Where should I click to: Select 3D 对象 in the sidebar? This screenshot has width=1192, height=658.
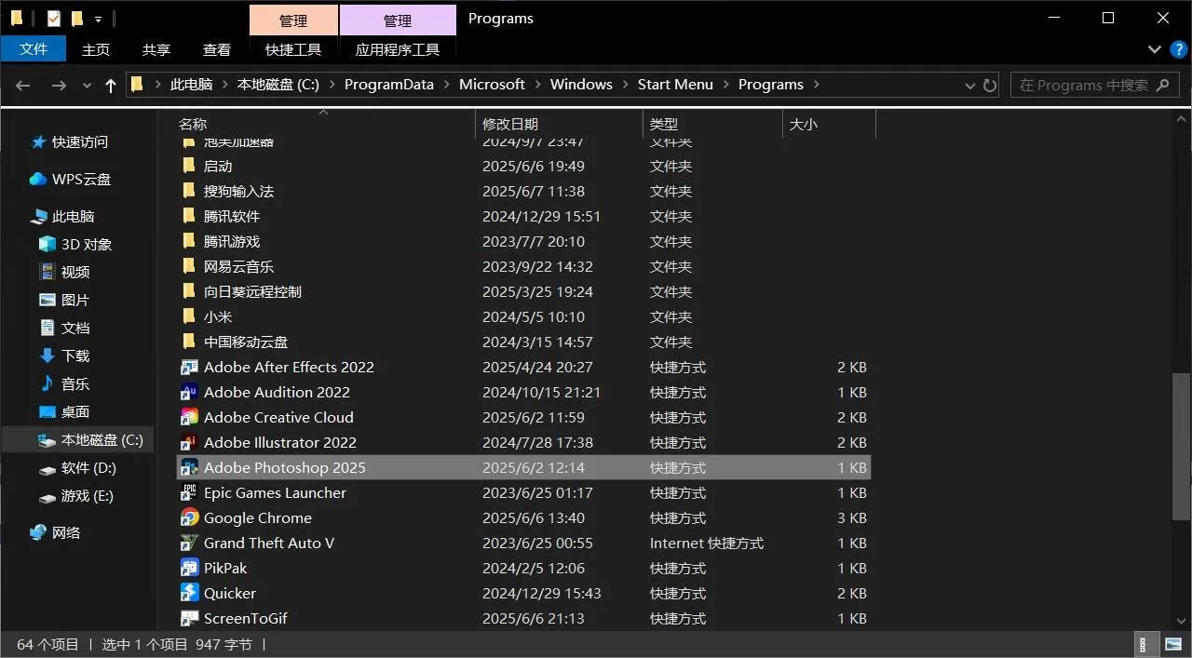pyautogui.click(x=75, y=245)
